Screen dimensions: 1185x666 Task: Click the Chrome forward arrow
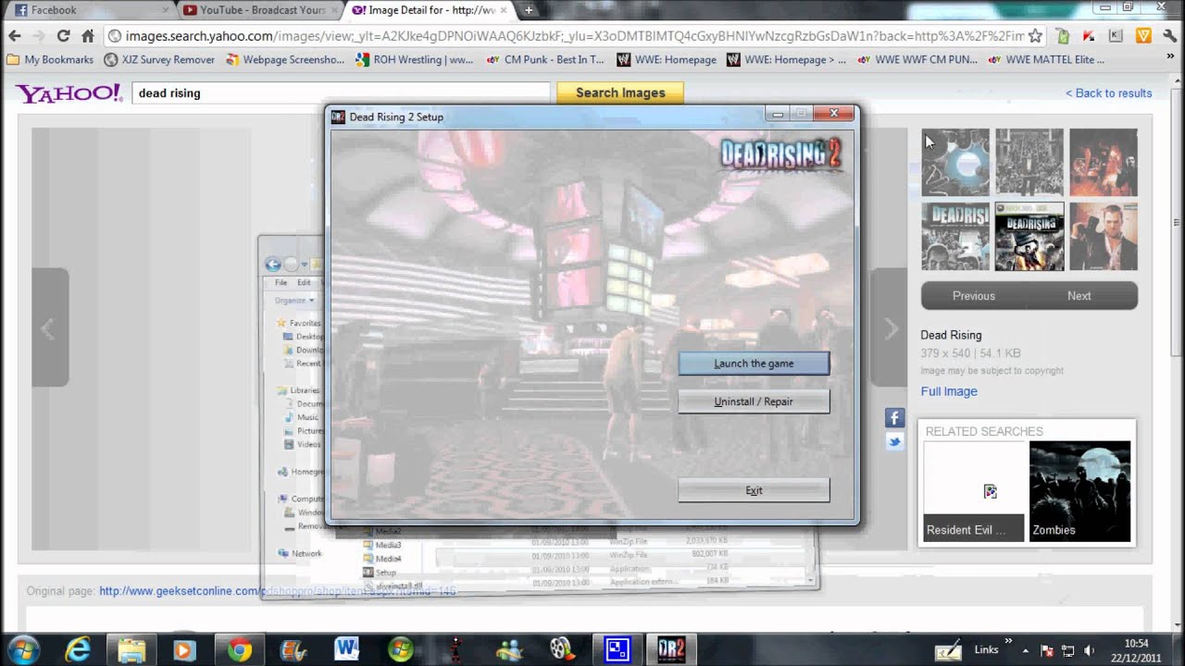click(39, 36)
